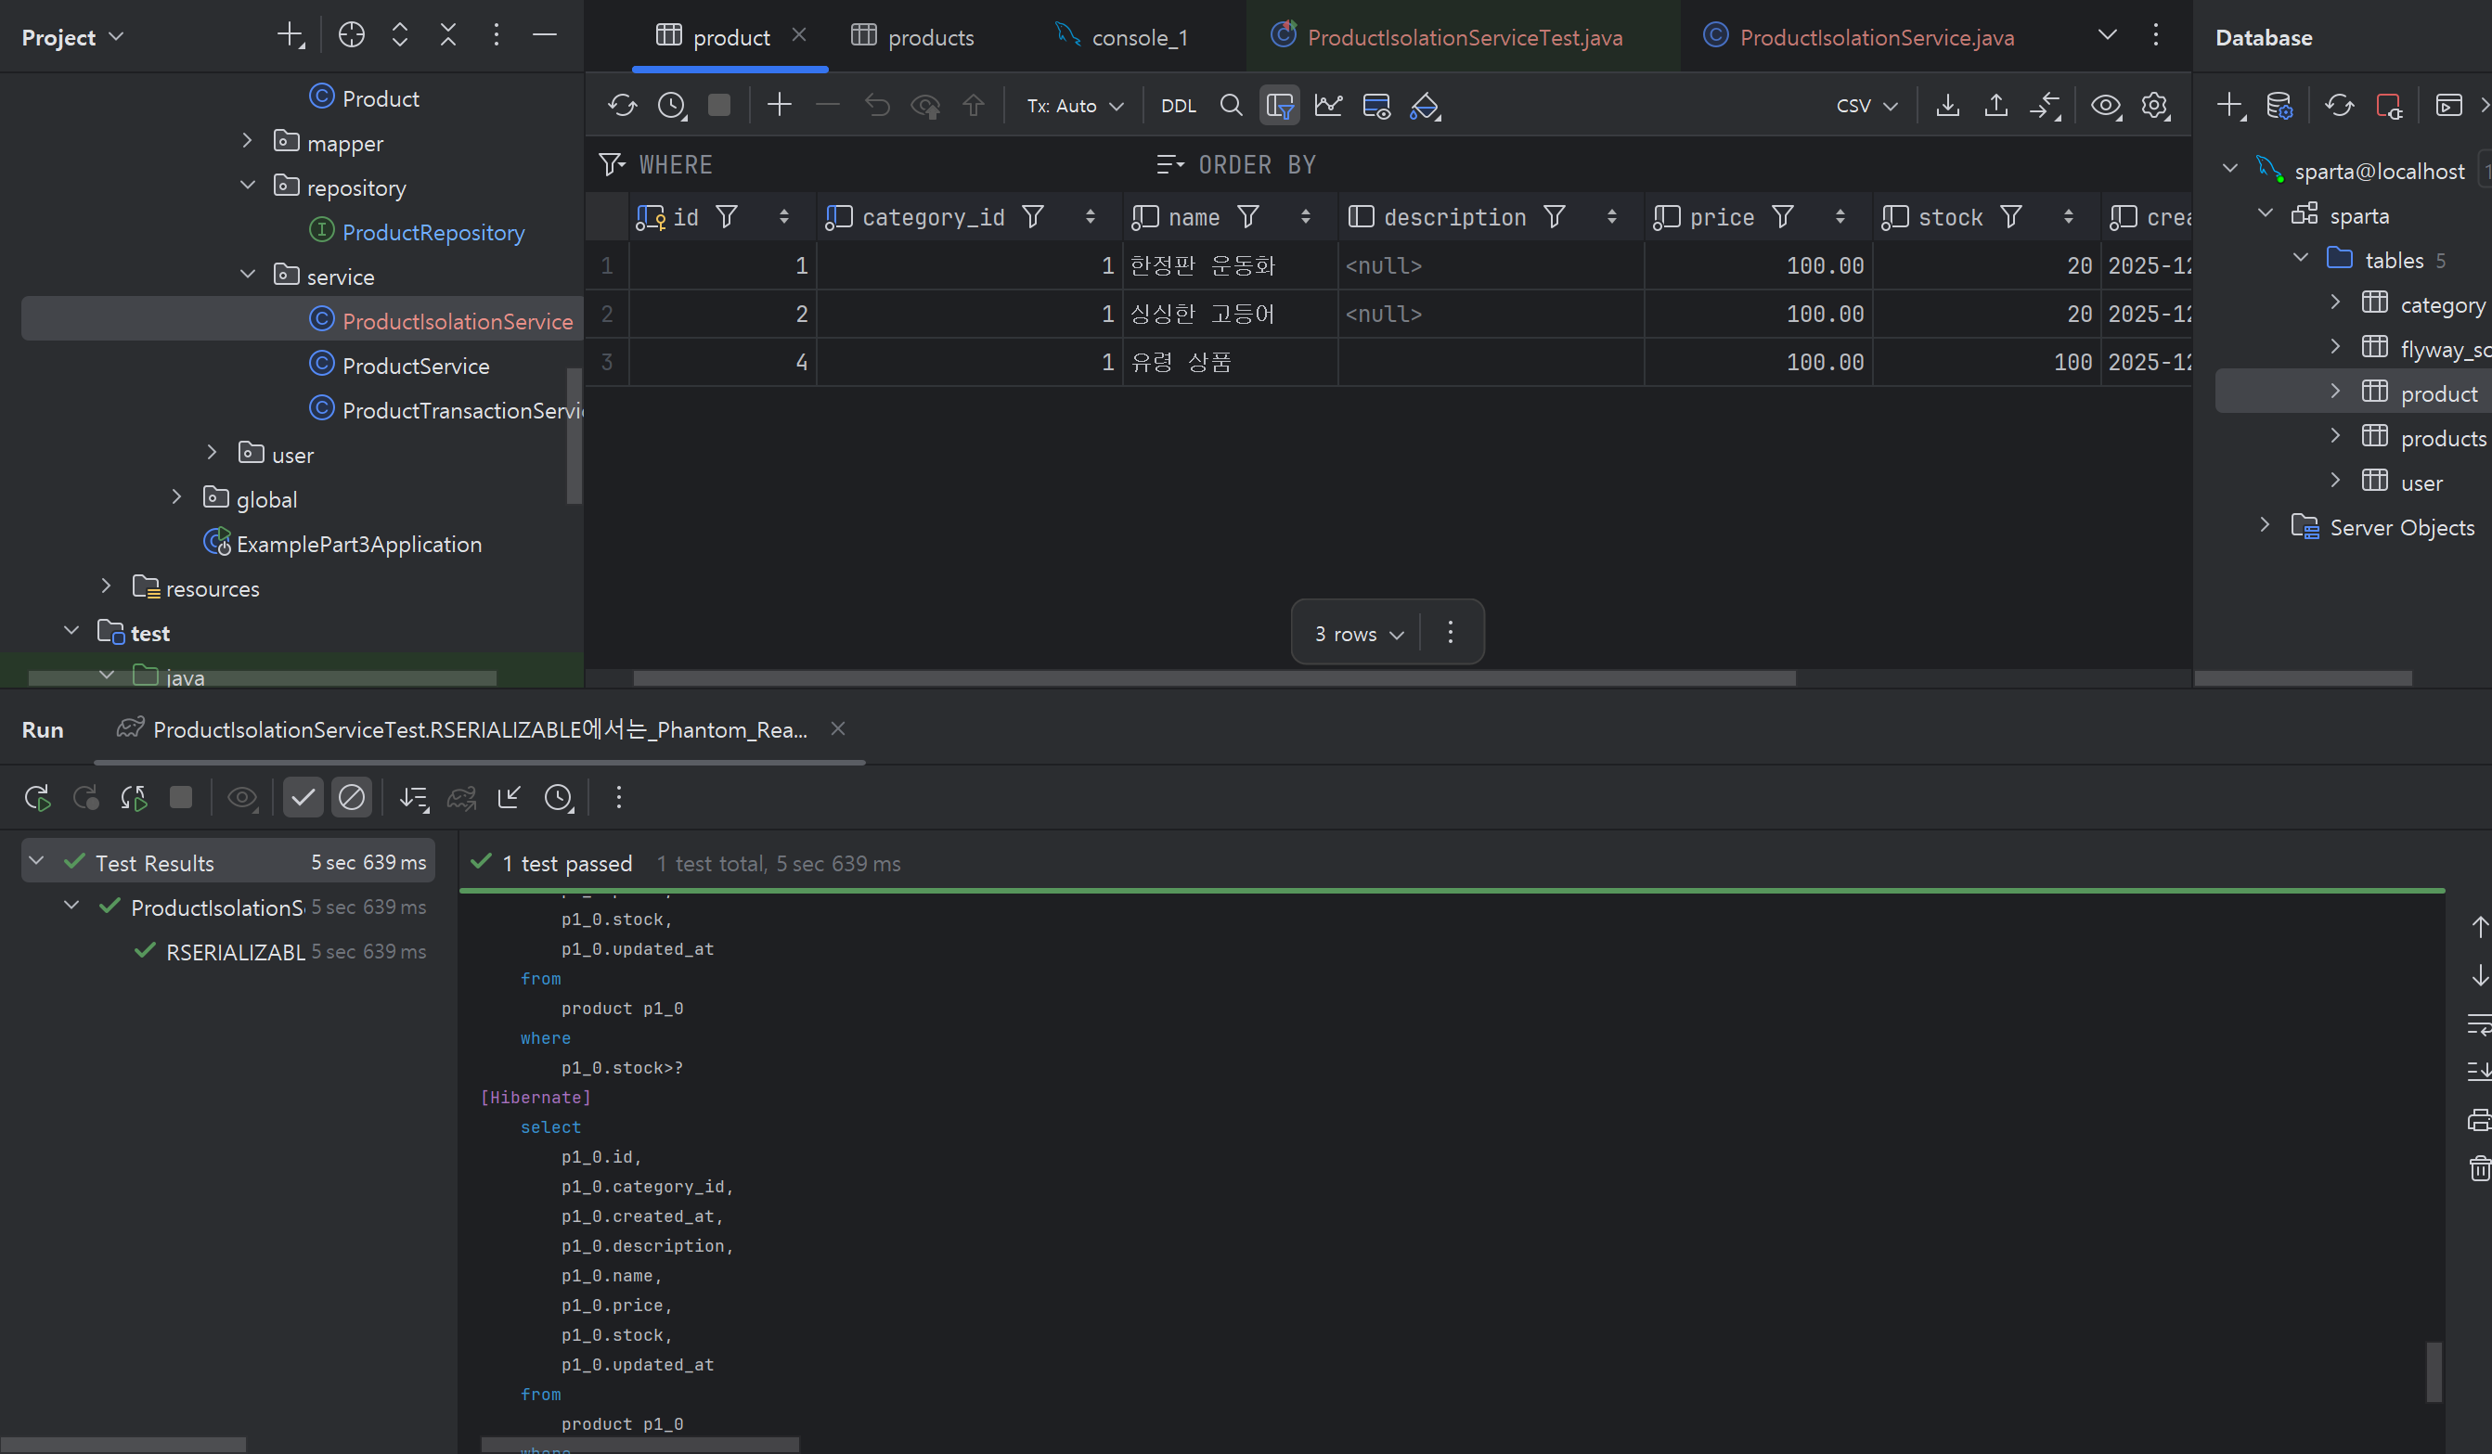This screenshot has height=1454, width=2492.
Task: Filter the category_id column
Action: click(x=1032, y=216)
